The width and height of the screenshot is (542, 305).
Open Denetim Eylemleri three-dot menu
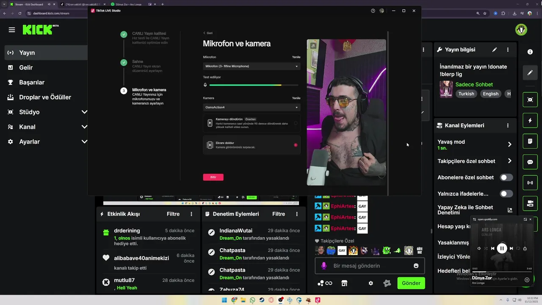297,214
